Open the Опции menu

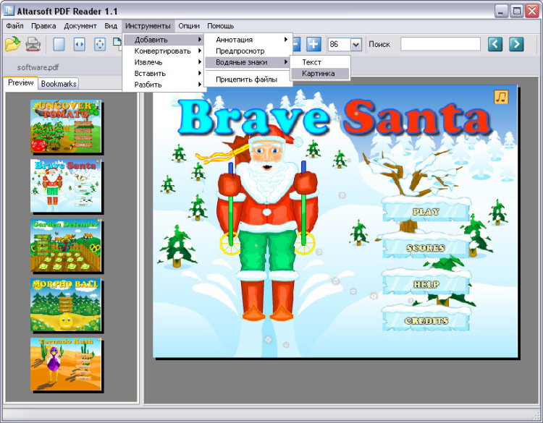[x=189, y=26]
